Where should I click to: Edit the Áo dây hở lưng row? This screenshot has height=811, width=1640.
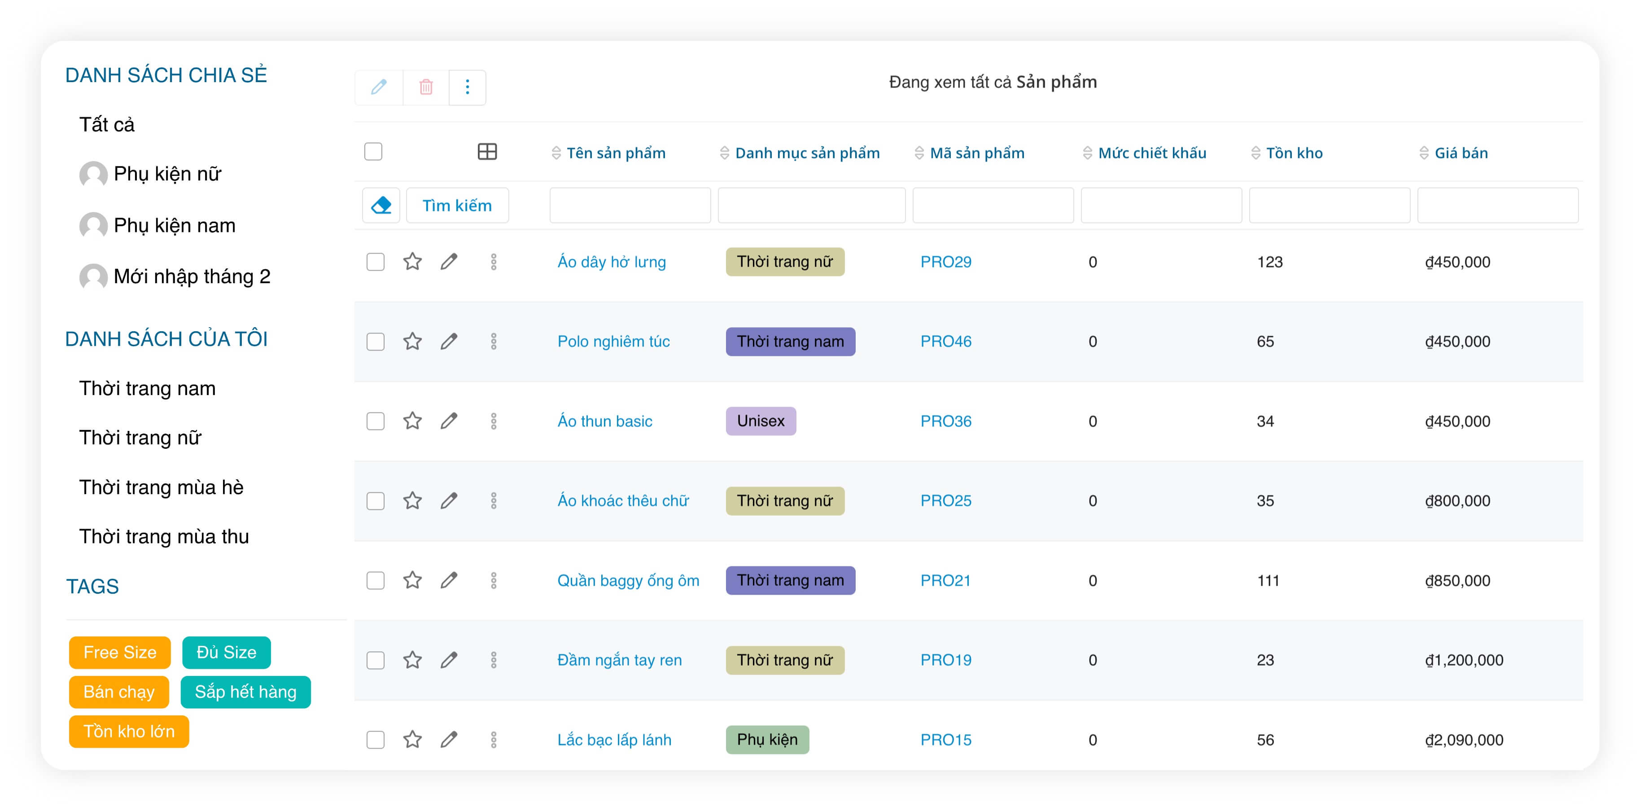click(x=449, y=262)
